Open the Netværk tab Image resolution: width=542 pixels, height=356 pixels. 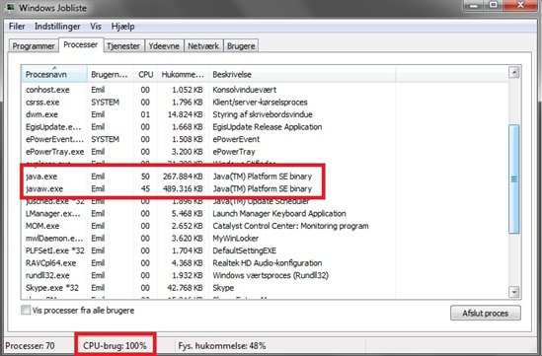(203, 46)
